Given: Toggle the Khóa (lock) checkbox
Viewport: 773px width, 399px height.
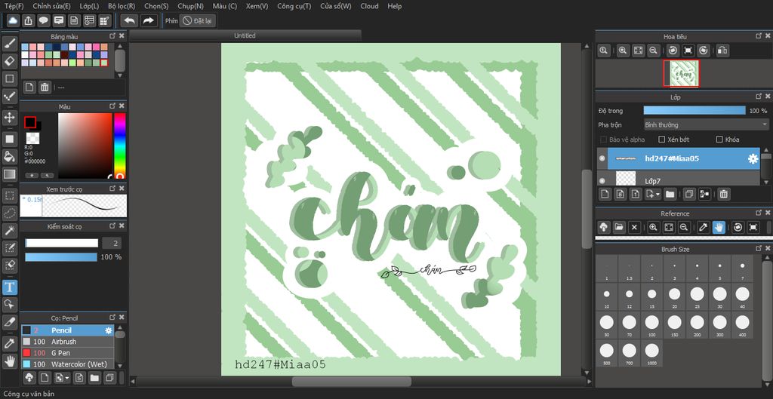Looking at the screenshot, I should 719,140.
